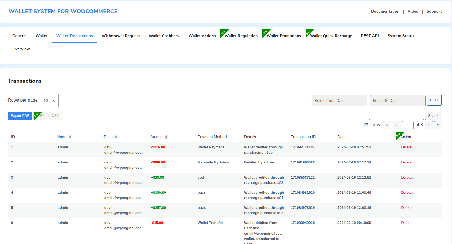Open the Wallet Promotions tab
Viewport: 452px width, 244px height.
pos(284,36)
